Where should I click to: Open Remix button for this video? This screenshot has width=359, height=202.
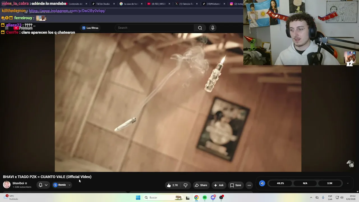(x=60, y=185)
